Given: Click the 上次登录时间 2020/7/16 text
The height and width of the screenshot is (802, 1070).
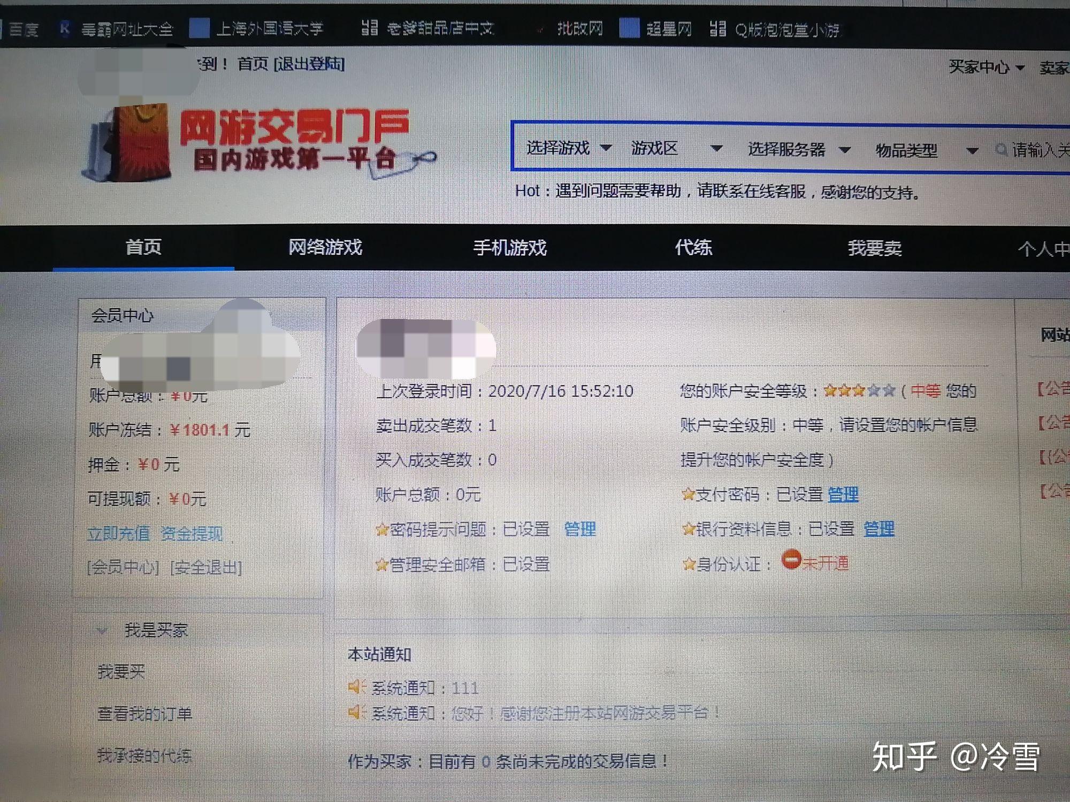Looking at the screenshot, I should click(x=505, y=391).
